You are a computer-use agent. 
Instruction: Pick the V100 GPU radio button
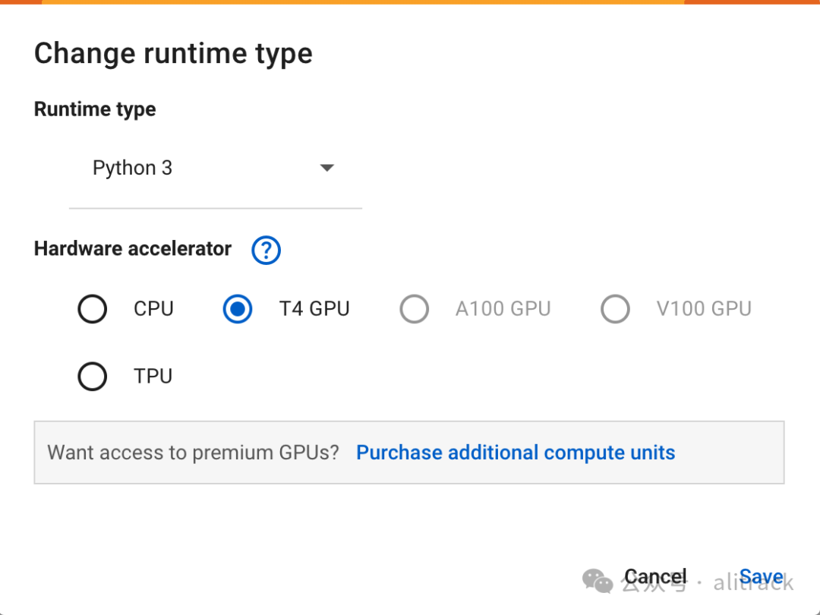coord(615,309)
